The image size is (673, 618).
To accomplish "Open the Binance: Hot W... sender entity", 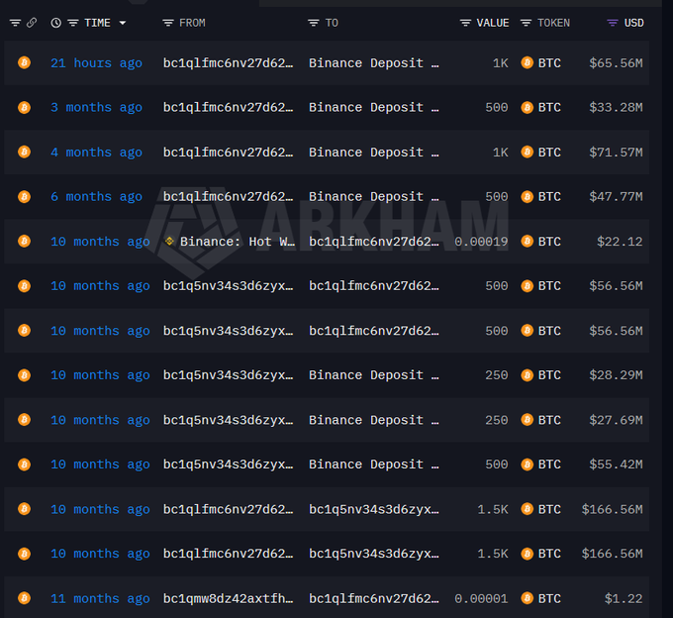I will pyautogui.click(x=238, y=242).
